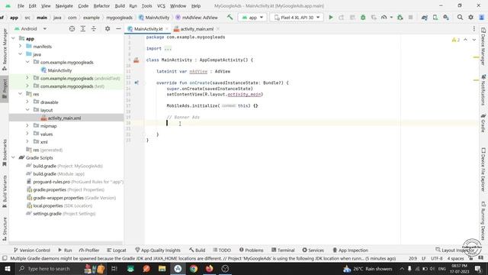The width and height of the screenshot is (488, 275).
Task: Open the app run configuration dropdown
Action: click(252, 18)
